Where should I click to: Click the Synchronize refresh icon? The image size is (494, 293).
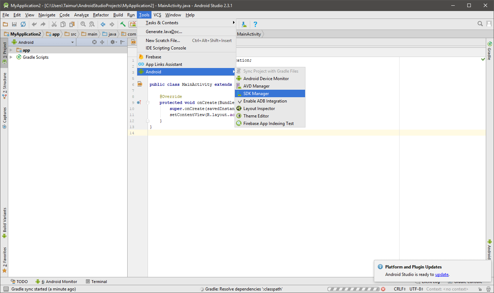click(23, 24)
